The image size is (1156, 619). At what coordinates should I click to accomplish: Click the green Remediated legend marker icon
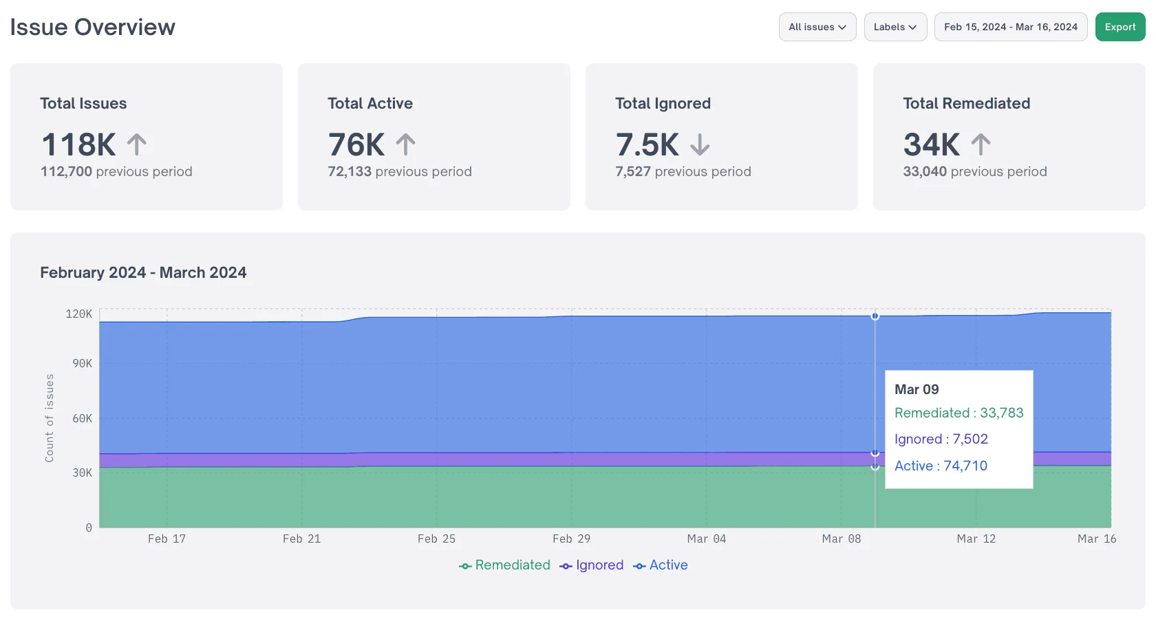[x=464, y=565]
